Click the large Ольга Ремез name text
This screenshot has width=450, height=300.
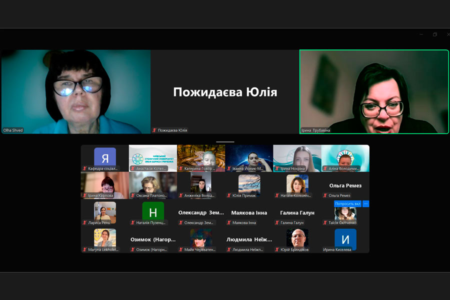click(x=345, y=185)
